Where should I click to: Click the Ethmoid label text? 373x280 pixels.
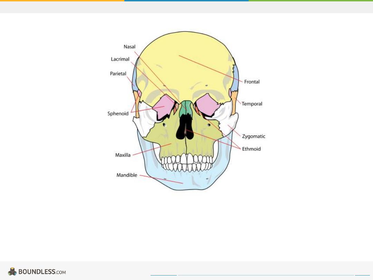click(x=251, y=149)
